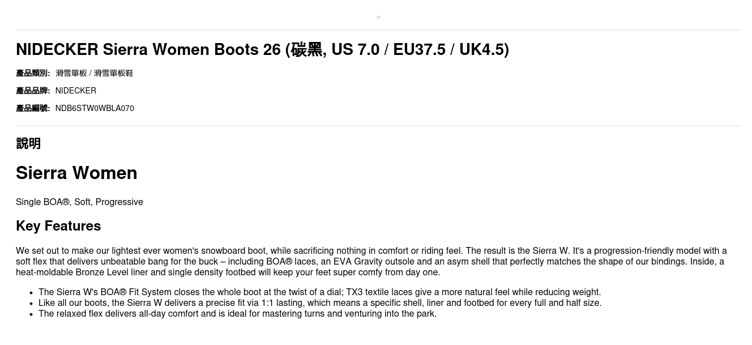Click the size text US 7.0 / EU37.5 / UK4.5
The image size is (752, 345).
(419, 50)
